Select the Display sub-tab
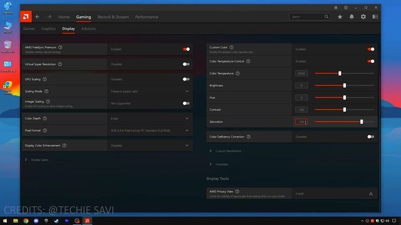 click(68, 29)
